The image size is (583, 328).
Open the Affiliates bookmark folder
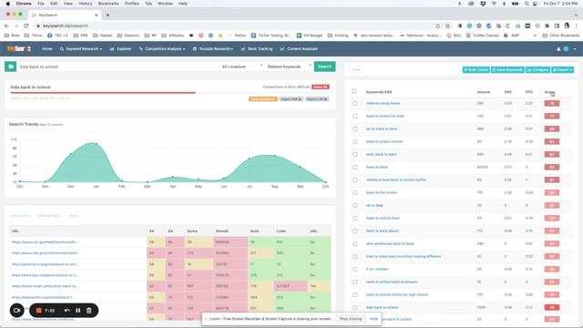tap(172, 36)
